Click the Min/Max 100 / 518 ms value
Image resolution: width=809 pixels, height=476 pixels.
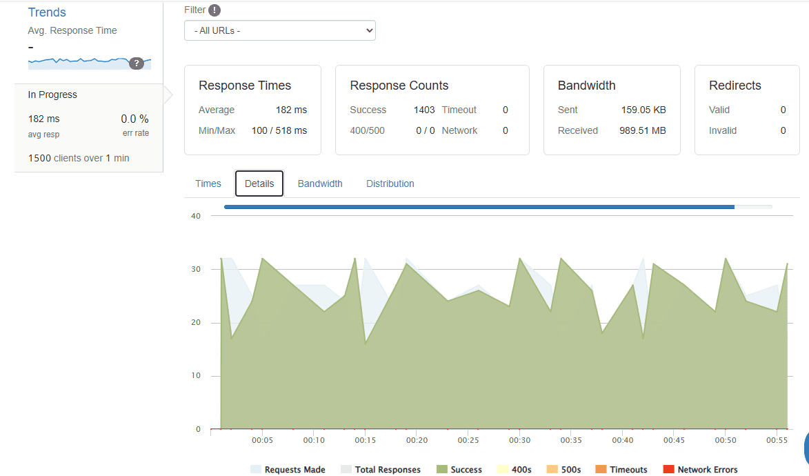(279, 130)
